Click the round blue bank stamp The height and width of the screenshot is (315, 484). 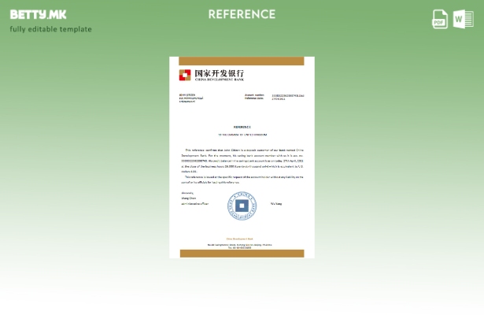(x=242, y=206)
